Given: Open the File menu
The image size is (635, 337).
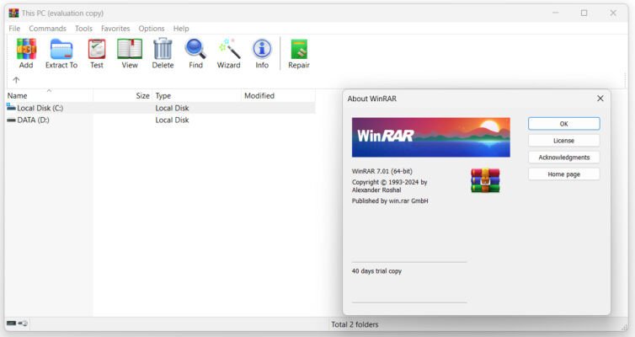Looking at the screenshot, I should click(x=14, y=29).
